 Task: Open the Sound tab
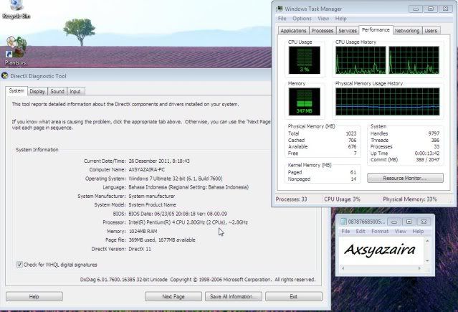57,92
